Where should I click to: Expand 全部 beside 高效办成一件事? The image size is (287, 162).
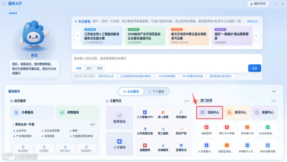point(93,124)
